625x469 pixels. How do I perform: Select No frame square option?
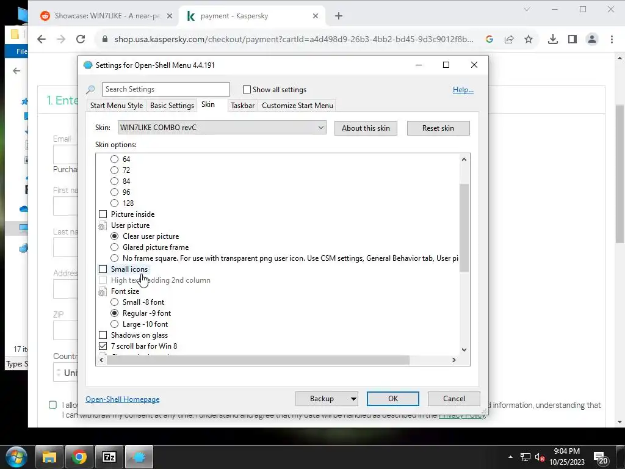(114, 258)
